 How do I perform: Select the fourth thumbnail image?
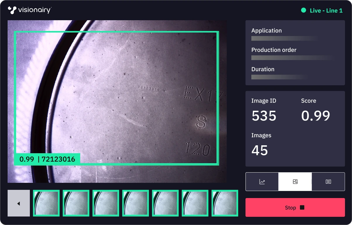[135, 203]
